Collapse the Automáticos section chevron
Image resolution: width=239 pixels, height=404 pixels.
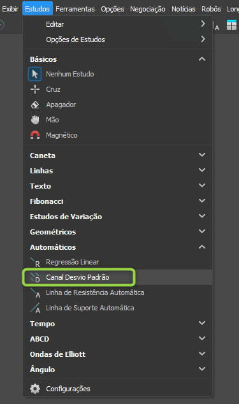click(202, 247)
